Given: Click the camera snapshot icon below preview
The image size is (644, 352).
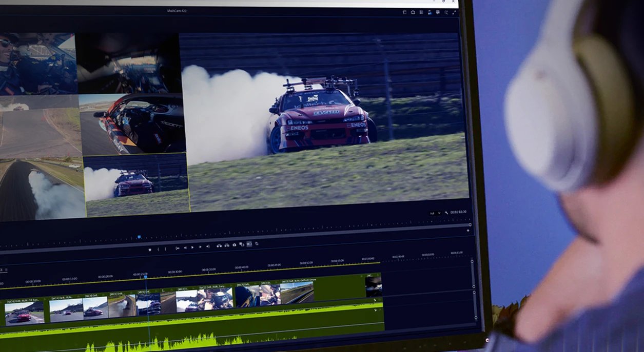Looking at the screenshot, I should (234, 245).
